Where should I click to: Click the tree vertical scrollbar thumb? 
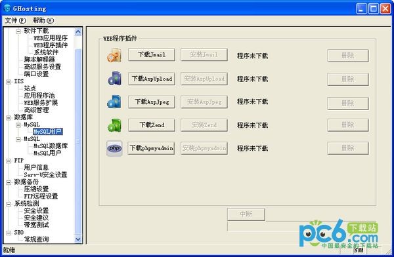click(78, 142)
